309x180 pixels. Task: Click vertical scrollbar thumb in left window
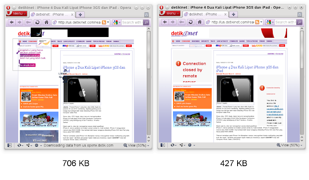pos(149,50)
